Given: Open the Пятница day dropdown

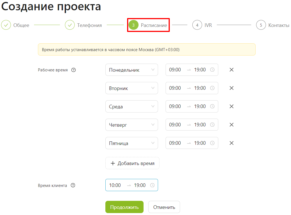Looking at the screenshot, I should (x=132, y=143).
